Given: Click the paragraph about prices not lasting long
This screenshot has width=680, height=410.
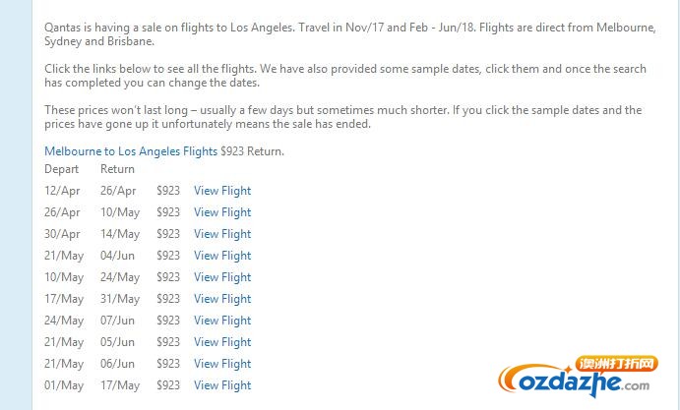Looking at the screenshot, I should pyautogui.click(x=343, y=117).
